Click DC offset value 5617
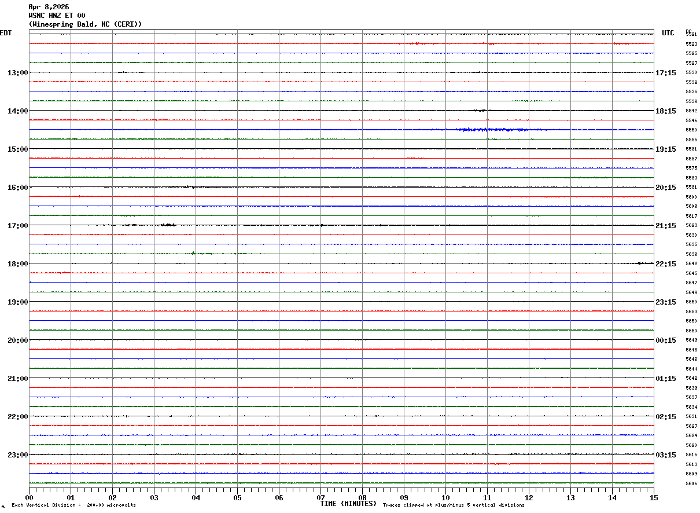Screen dimensions: 700x513 [691, 216]
